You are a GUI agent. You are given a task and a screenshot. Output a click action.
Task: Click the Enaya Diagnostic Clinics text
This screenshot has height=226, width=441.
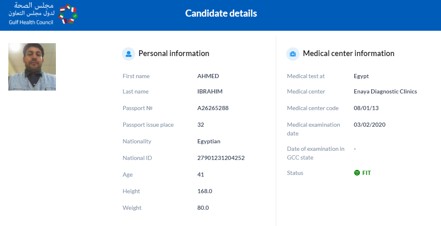(x=386, y=91)
